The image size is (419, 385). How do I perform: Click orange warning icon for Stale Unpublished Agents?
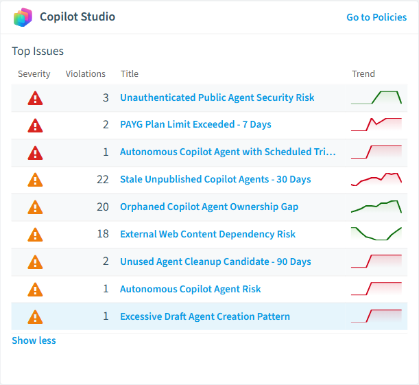pos(35,180)
